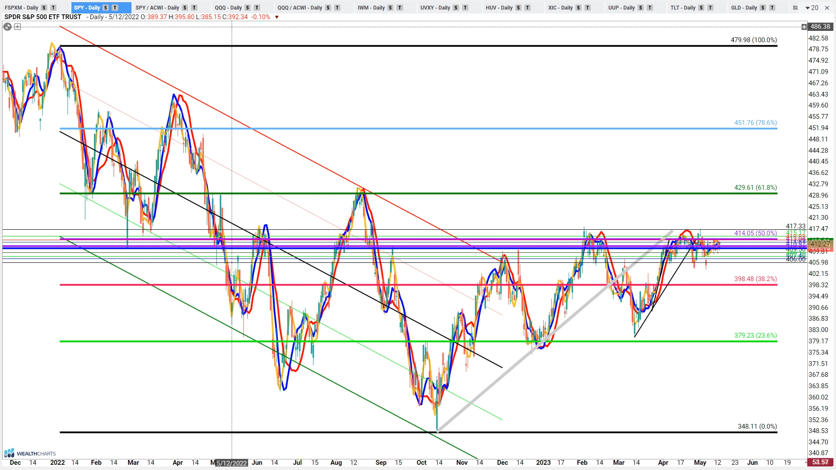Select the 348.11 (0.0%) Fibonacci label

pyautogui.click(x=757, y=426)
